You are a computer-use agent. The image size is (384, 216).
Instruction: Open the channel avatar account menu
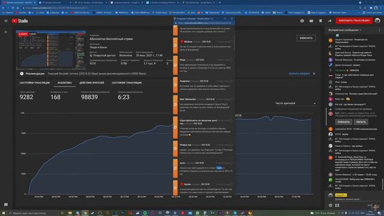(377, 21)
